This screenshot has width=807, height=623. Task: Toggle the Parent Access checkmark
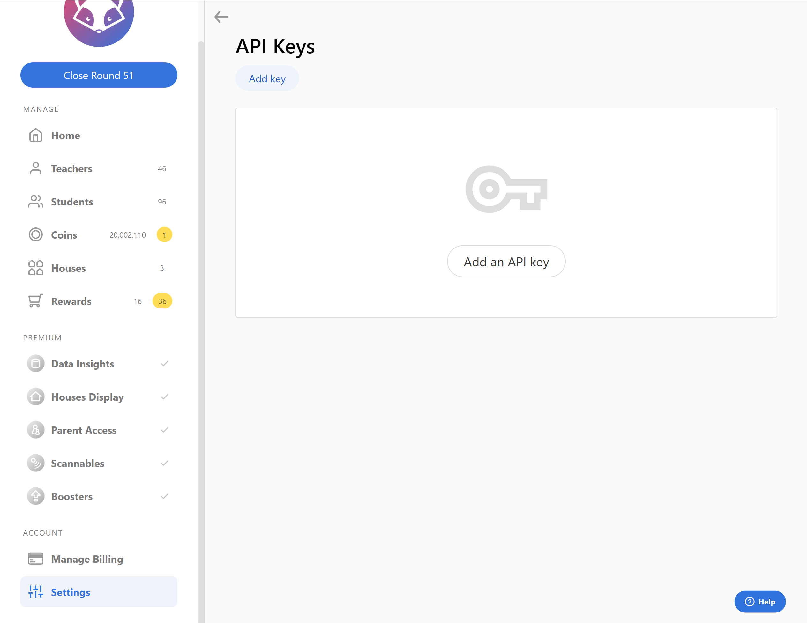(x=165, y=430)
